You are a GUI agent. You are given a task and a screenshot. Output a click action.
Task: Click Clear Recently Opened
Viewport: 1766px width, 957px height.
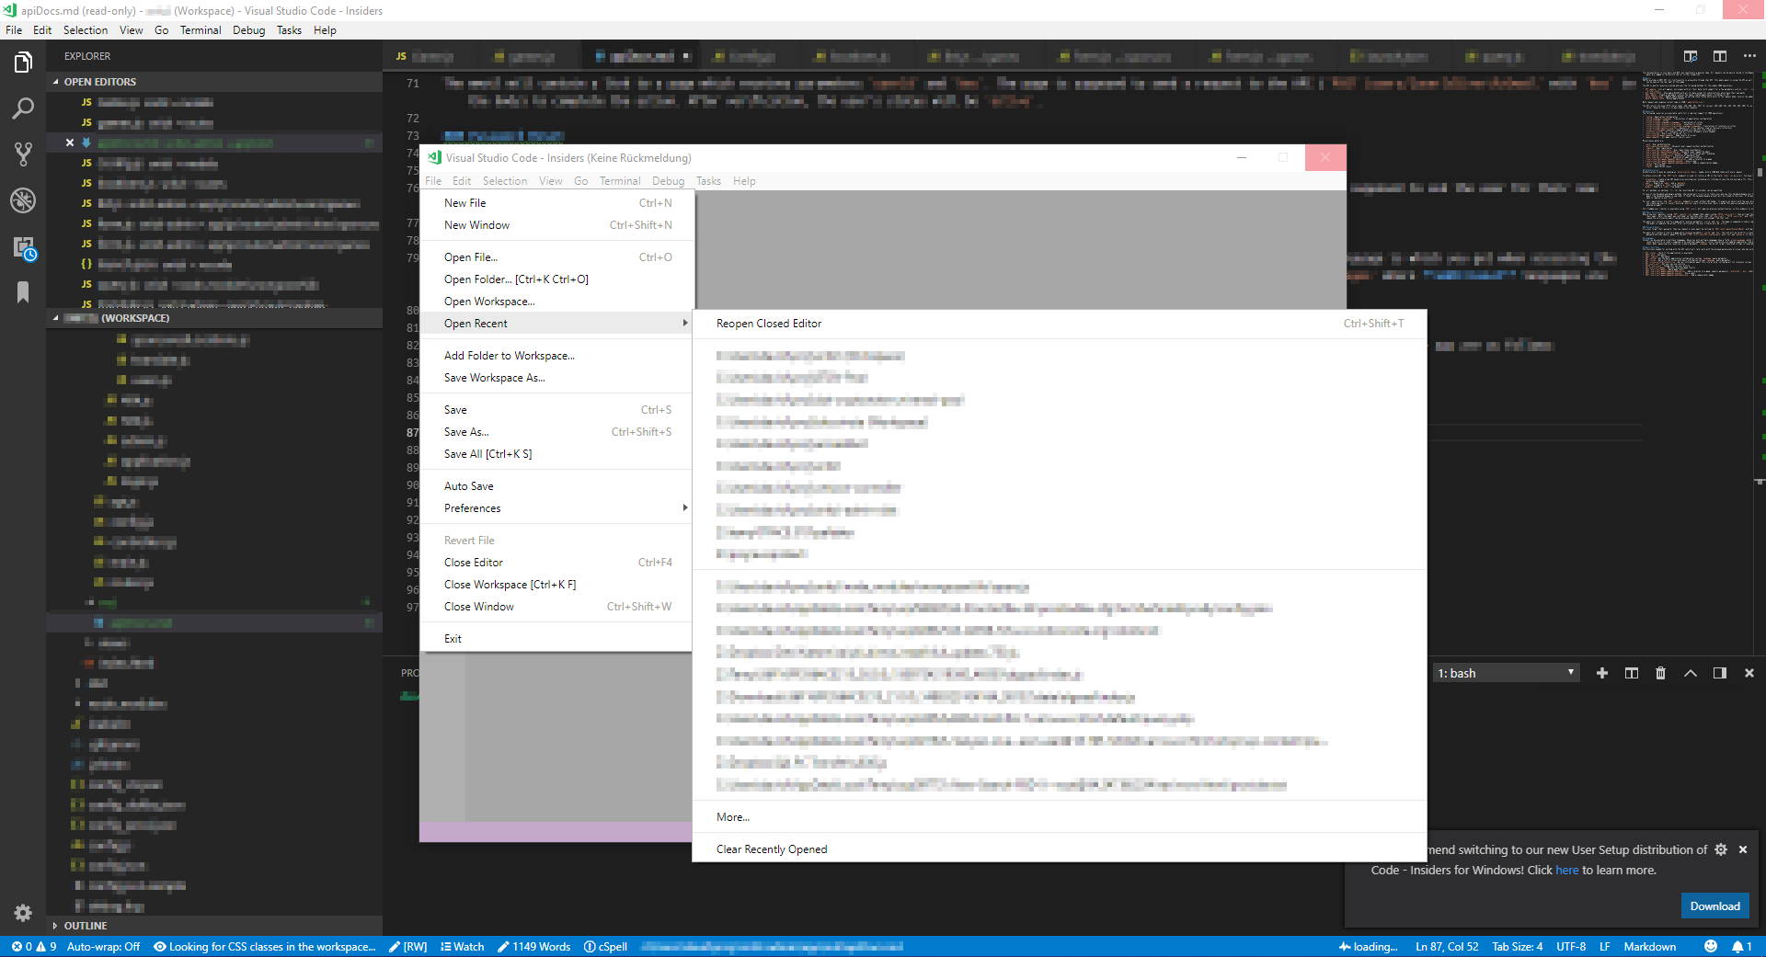[1060, 849]
